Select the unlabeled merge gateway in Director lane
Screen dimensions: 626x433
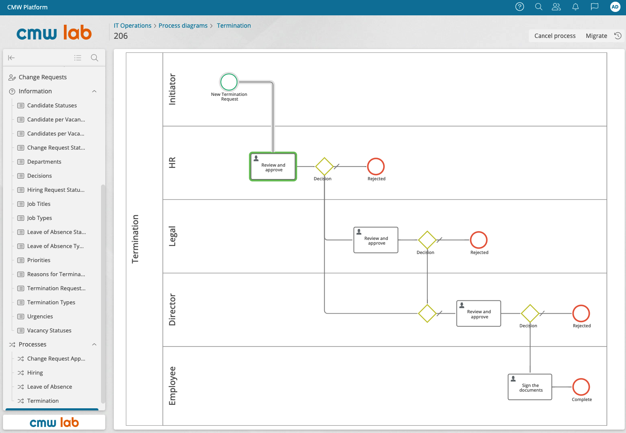427,314
